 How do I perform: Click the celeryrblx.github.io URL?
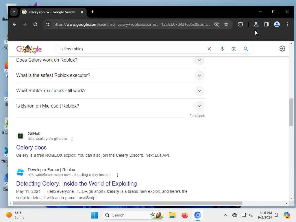click(x=47, y=139)
